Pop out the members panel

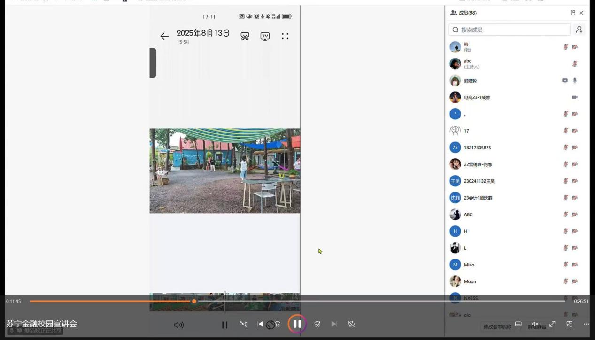572,13
